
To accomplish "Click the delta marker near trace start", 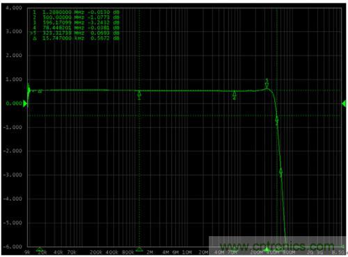I will (40, 91).
